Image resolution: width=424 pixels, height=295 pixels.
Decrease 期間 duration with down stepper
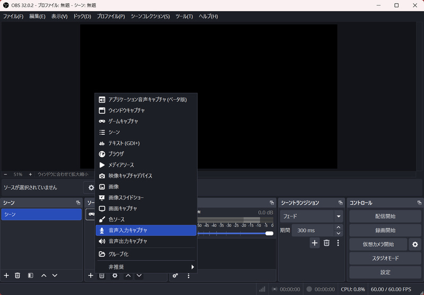click(338, 233)
